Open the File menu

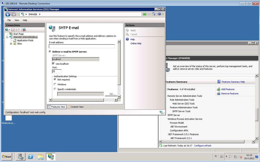pos(9,20)
